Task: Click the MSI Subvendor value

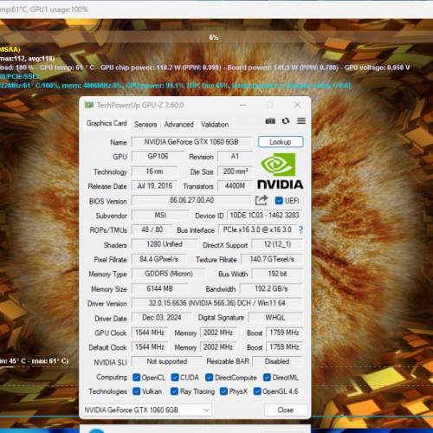Action: [x=160, y=215]
